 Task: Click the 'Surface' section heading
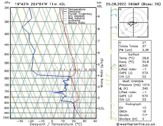pyautogui.click(x=133, y=54)
